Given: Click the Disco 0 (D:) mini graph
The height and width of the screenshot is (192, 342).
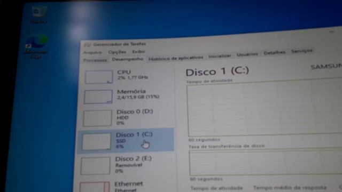Looking at the screenshot, I should (x=97, y=118).
